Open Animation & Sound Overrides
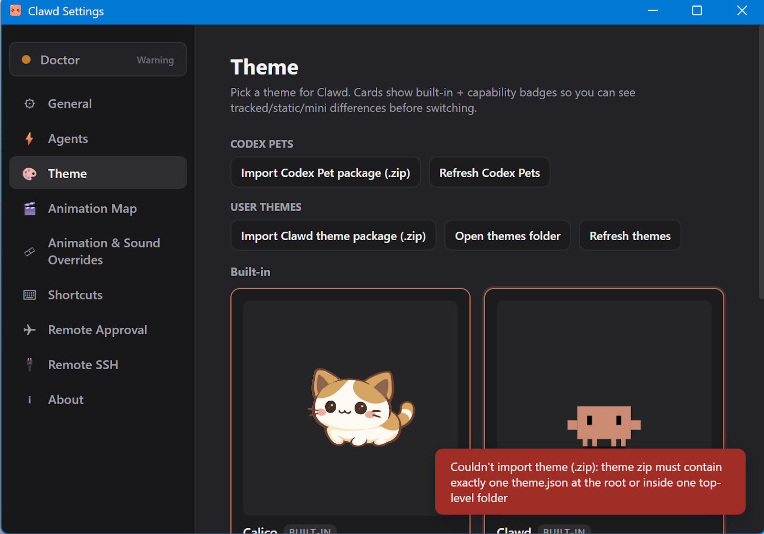This screenshot has width=764, height=534. 98,251
